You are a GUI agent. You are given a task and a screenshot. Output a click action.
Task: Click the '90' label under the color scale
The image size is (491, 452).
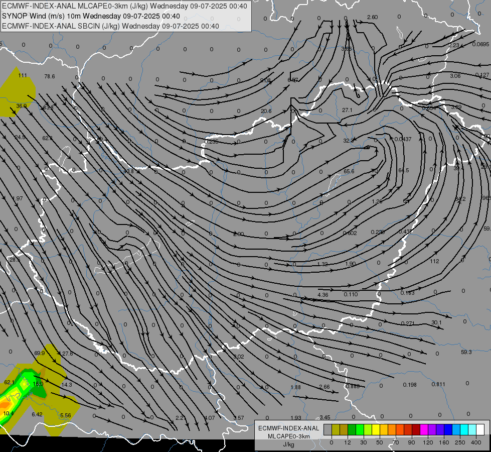click(x=411, y=442)
